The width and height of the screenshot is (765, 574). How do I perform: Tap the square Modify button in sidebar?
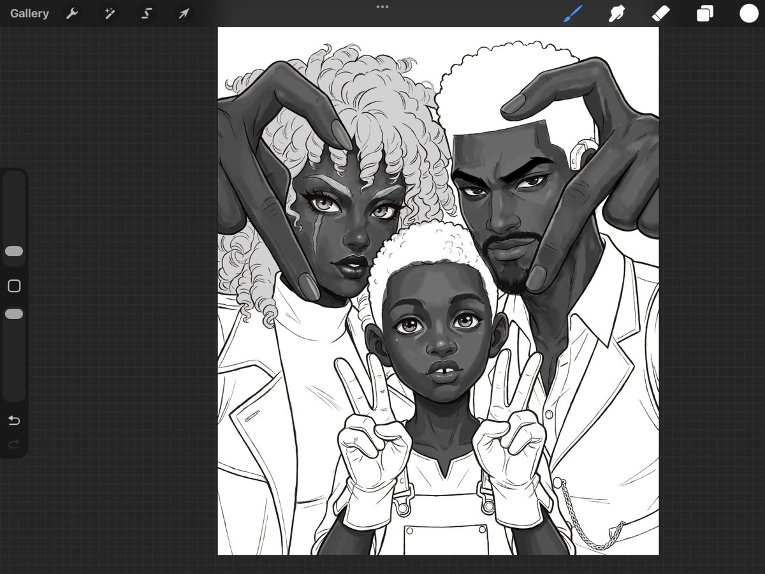[x=14, y=286]
